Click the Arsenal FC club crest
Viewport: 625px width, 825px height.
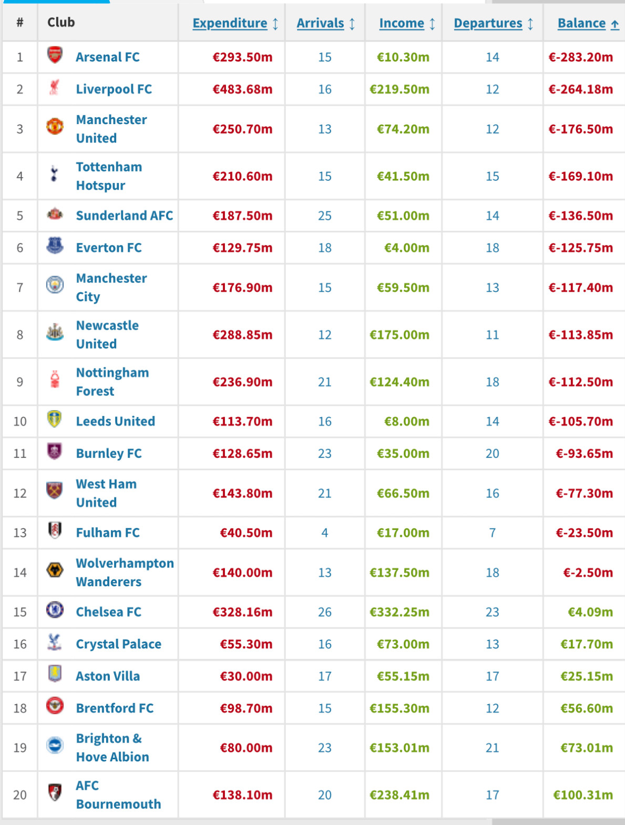(55, 55)
